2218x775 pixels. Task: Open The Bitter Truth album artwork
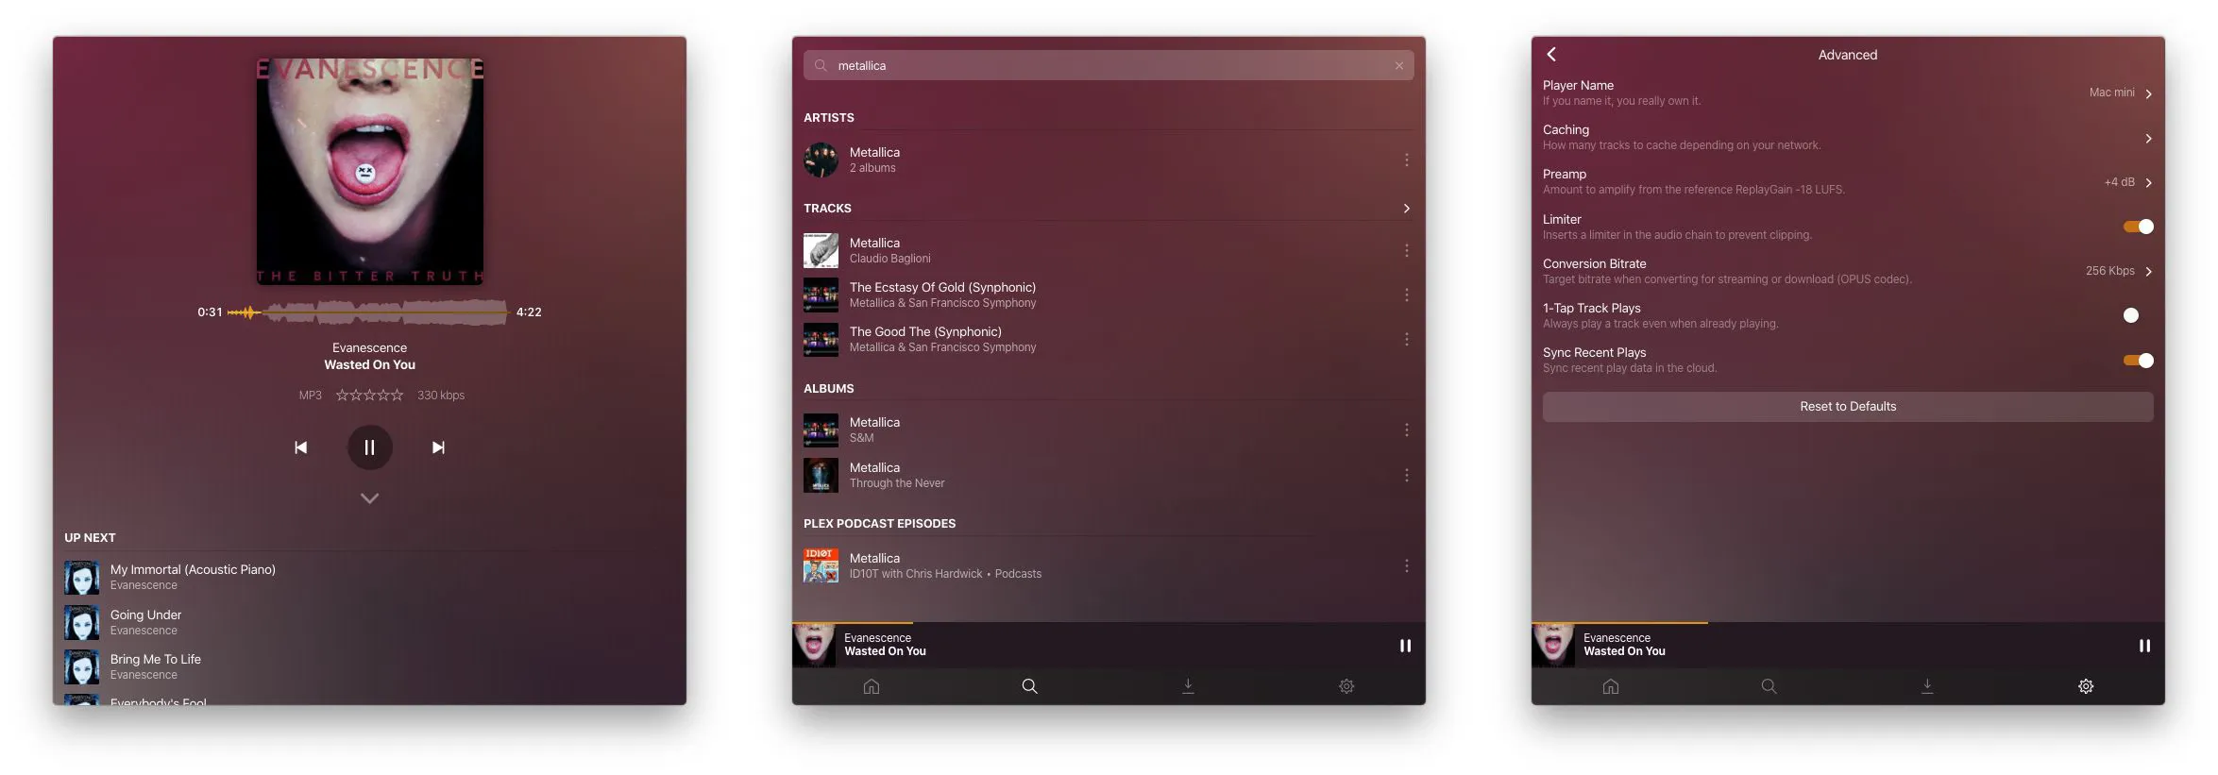(x=369, y=171)
